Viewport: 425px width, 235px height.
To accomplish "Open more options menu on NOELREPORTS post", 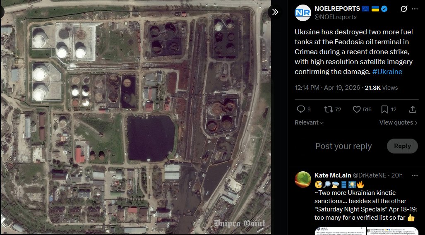I will [415, 9].
